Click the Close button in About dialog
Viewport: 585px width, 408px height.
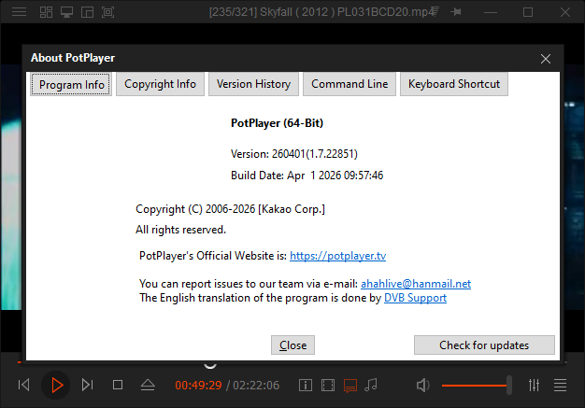pyautogui.click(x=292, y=345)
